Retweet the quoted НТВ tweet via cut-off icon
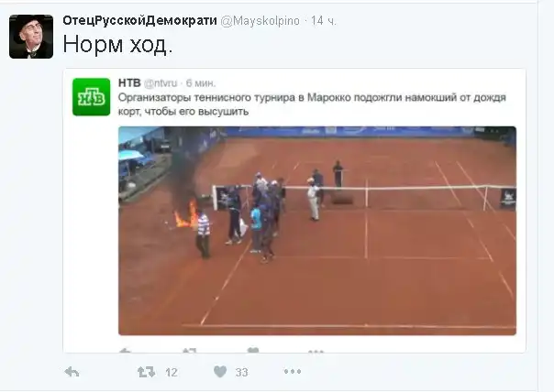 click(x=189, y=351)
